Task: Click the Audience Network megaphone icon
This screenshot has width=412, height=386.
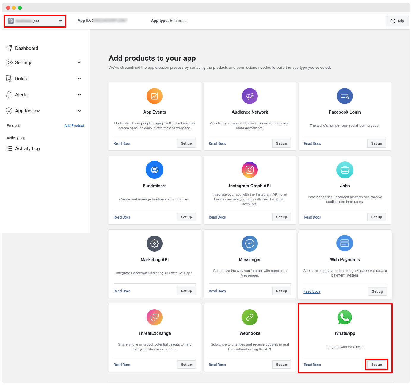Action: pyautogui.click(x=250, y=96)
